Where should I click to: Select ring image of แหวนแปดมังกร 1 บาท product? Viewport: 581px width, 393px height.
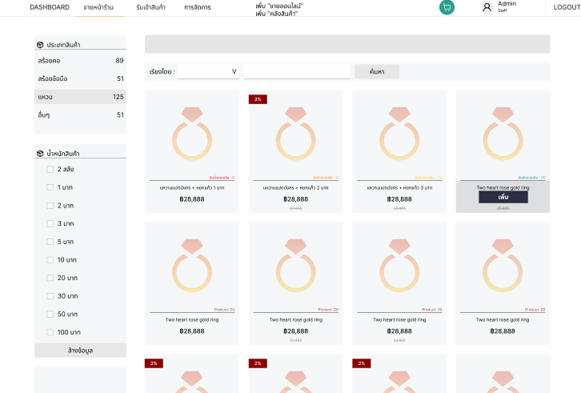click(192, 133)
